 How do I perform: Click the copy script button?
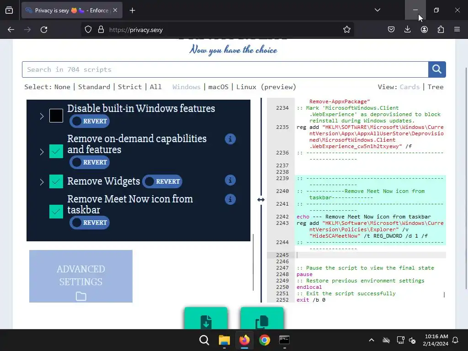[262, 318]
